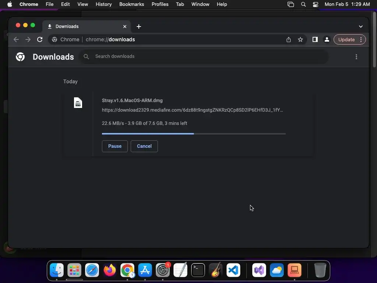
Task: Open System Settings from the dock
Action: 163,270
